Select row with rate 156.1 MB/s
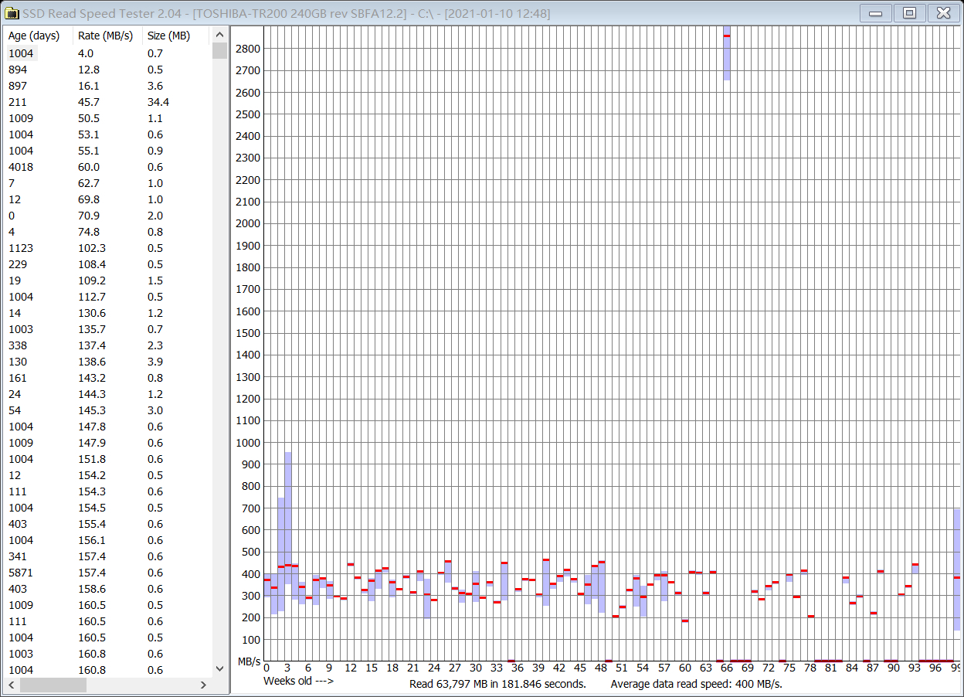 click(108, 540)
